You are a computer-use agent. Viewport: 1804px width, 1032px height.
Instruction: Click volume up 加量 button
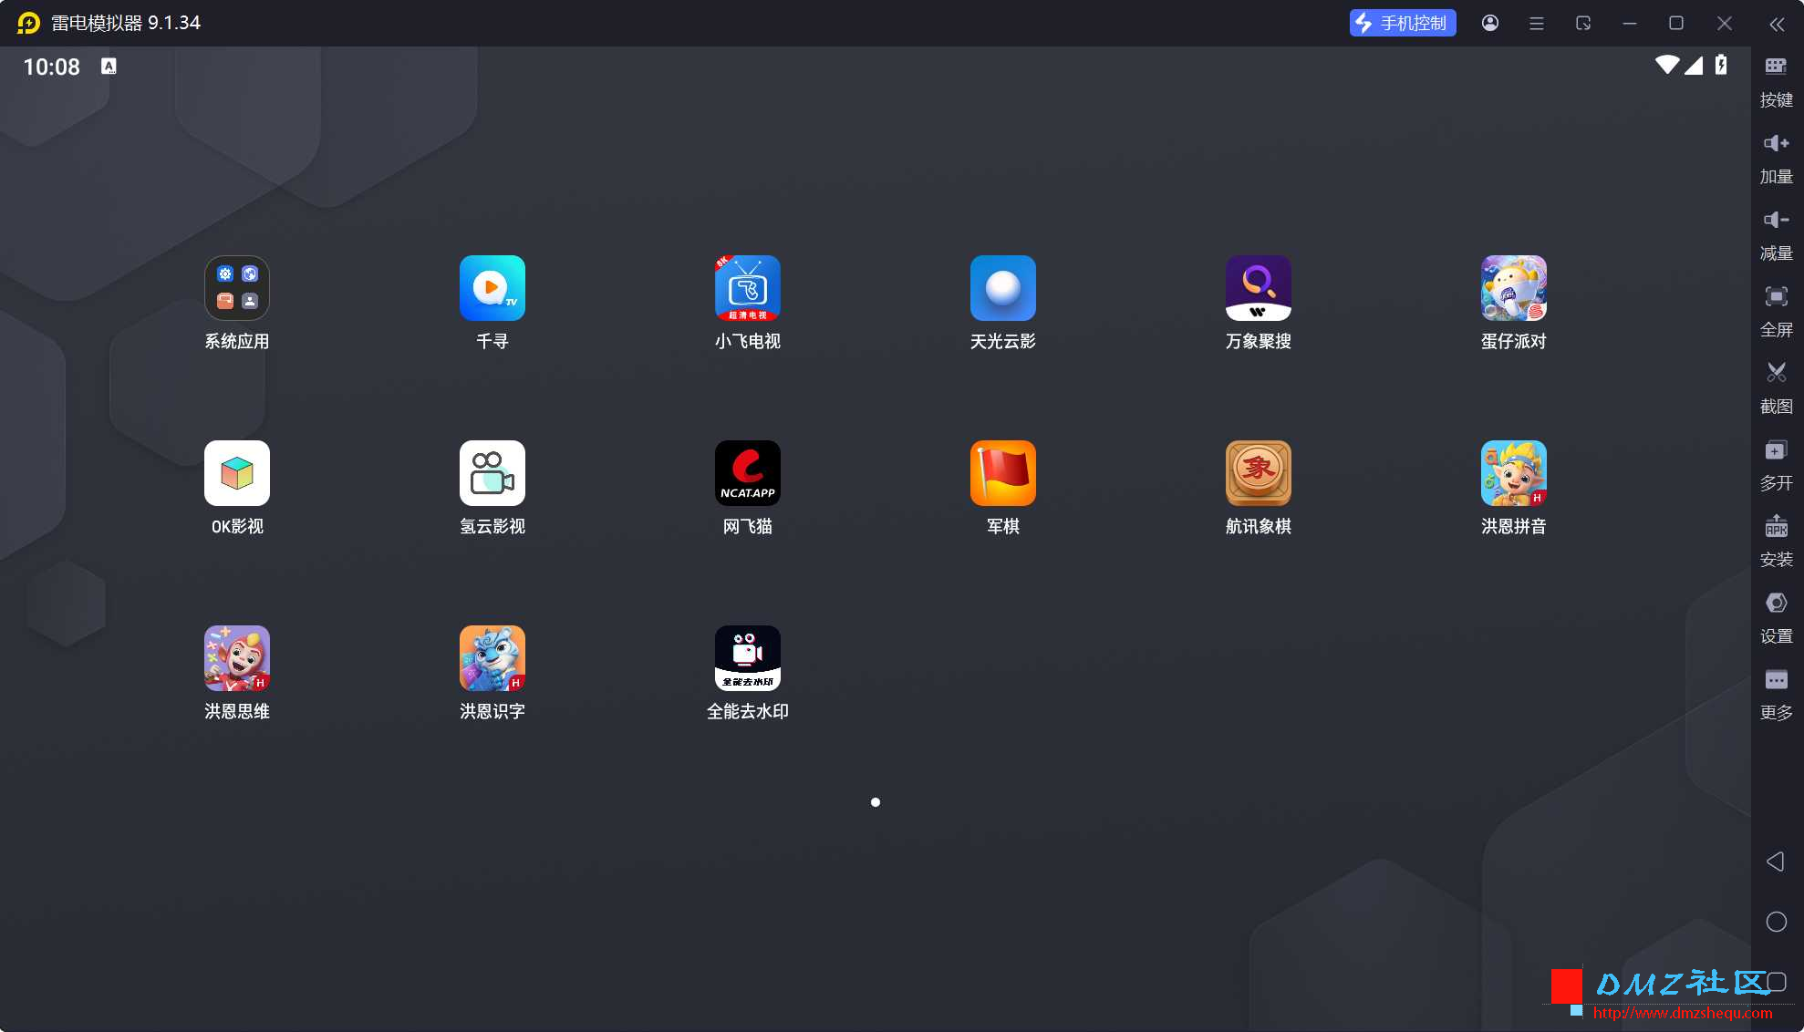(1776, 157)
